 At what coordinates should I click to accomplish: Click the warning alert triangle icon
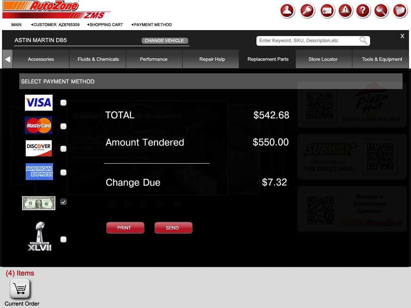[x=345, y=11]
